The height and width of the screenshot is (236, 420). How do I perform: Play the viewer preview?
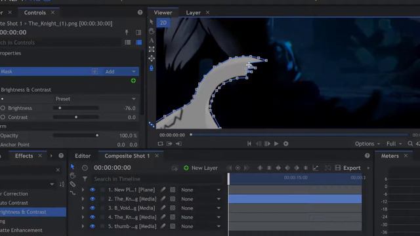pyautogui.click(x=276, y=144)
